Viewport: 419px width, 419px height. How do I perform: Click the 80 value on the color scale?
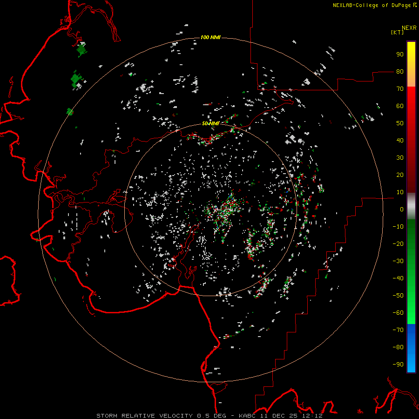tap(400, 72)
